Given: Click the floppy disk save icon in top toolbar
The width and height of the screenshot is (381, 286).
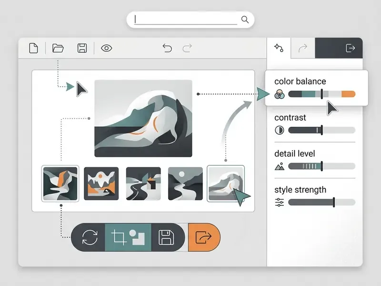Looking at the screenshot, I should pos(82,48).
